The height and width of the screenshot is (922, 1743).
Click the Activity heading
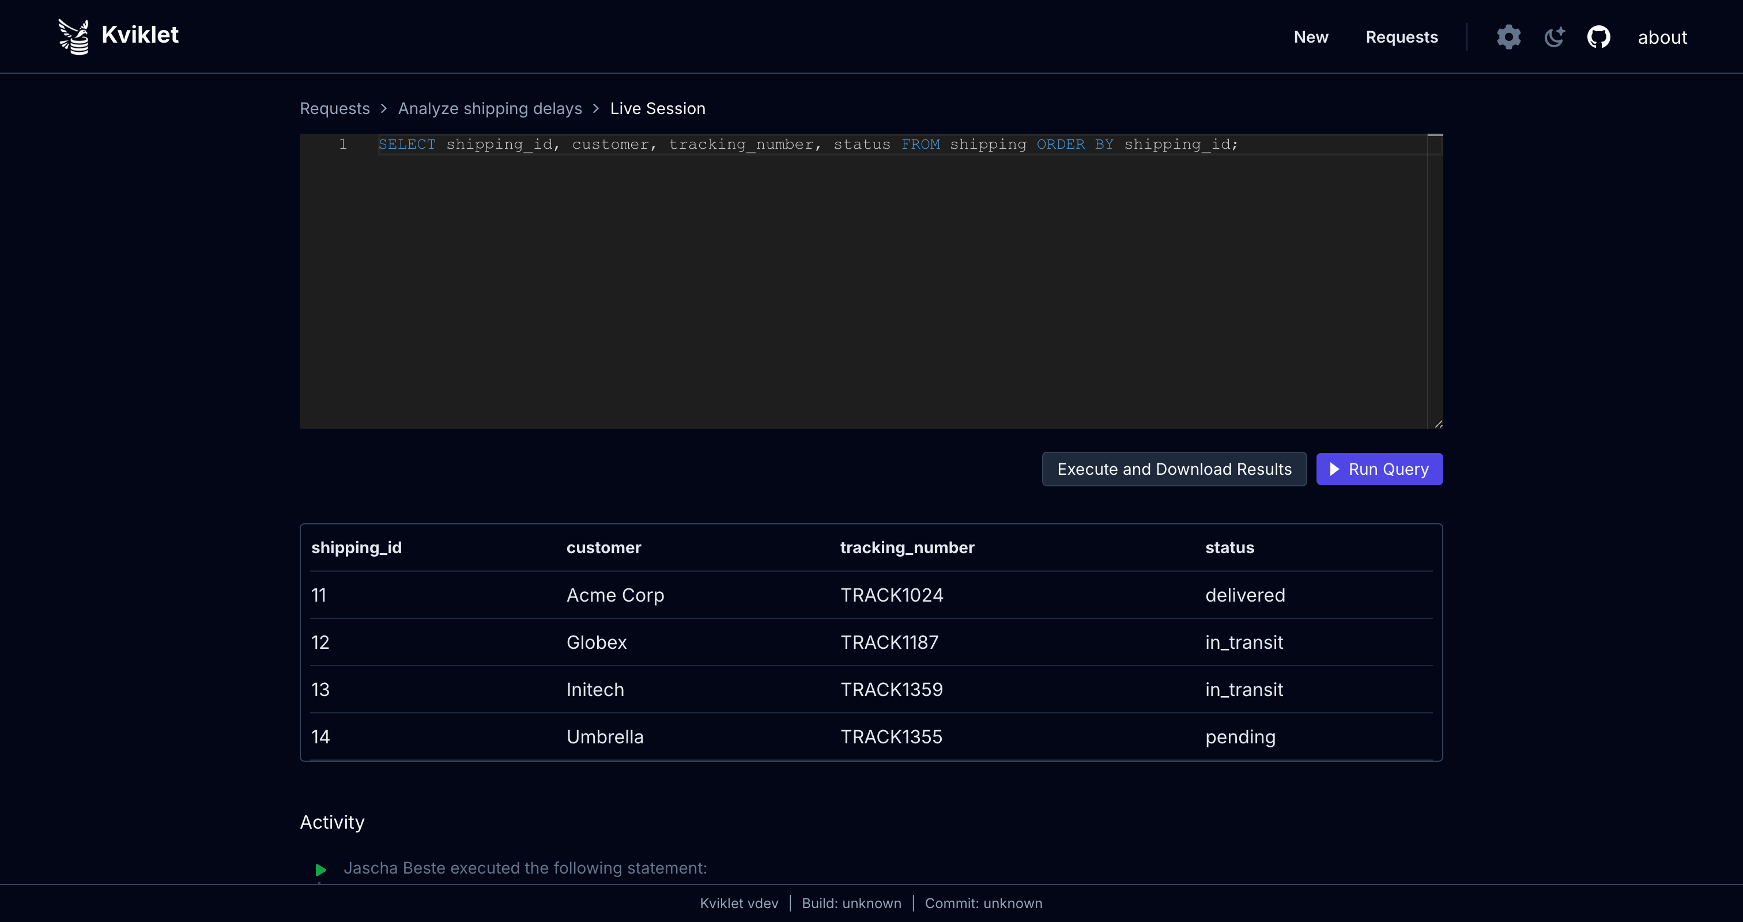click(x=331, y=822)
